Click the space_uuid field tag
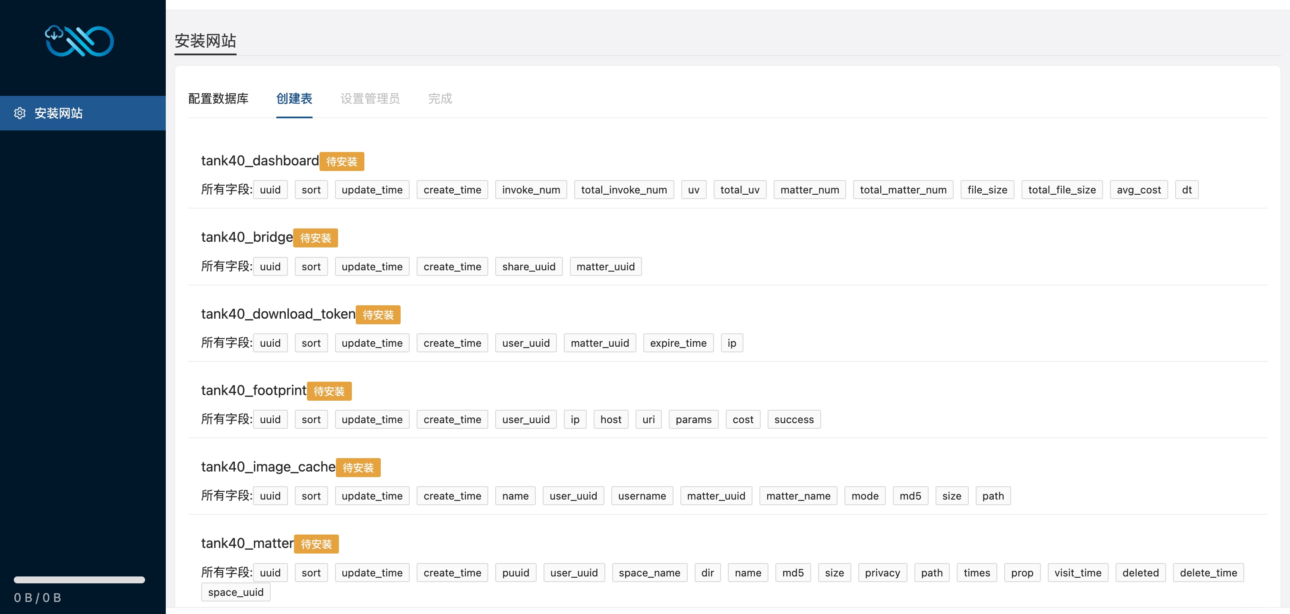This screenshot has height=614, width=1290. 236,592
